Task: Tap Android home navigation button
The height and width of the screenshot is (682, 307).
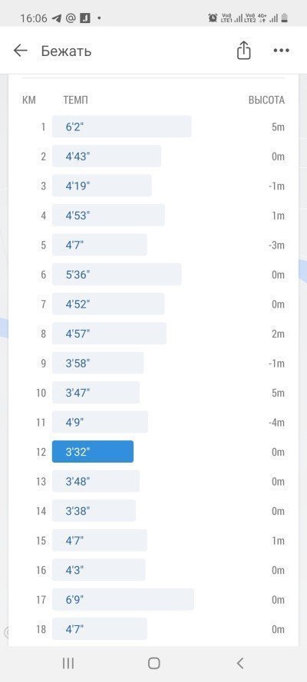Action: pos(154,663)
